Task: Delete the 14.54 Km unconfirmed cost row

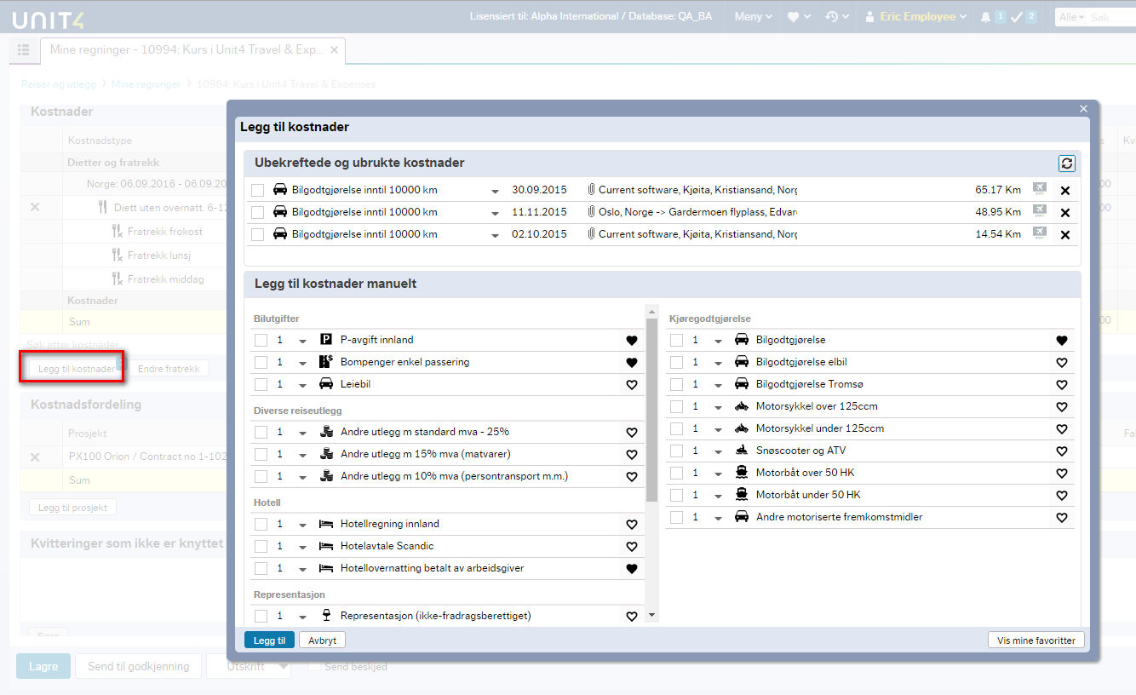Action: pyautogui.click(x=1064, y=234)
